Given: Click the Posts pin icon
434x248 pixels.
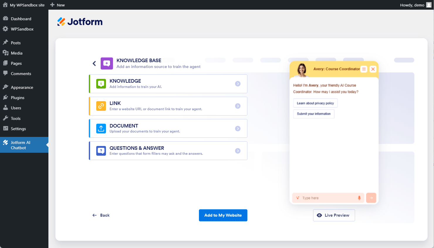Looking at the screenshot, I should pos(6,43).
